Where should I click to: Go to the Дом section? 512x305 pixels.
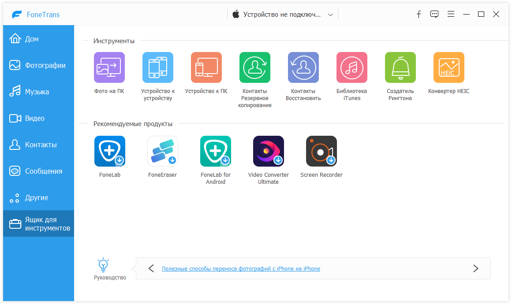pos(38,39)
